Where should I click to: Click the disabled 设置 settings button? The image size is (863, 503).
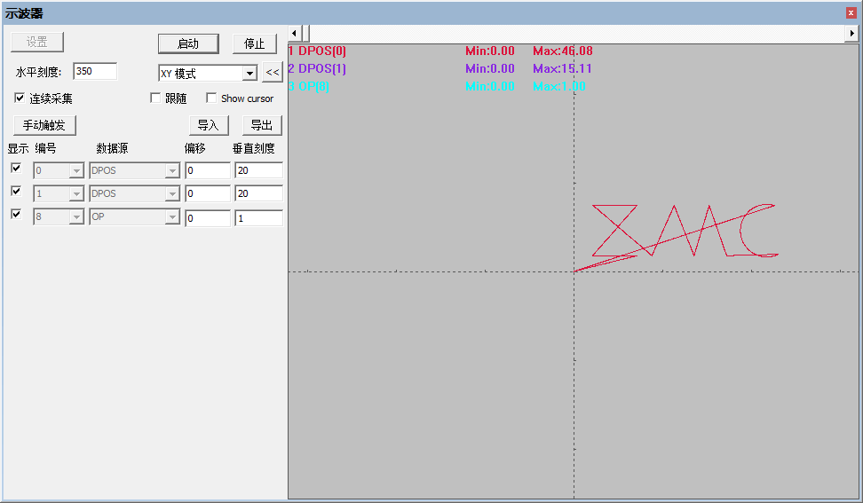[x=37, y=43]
